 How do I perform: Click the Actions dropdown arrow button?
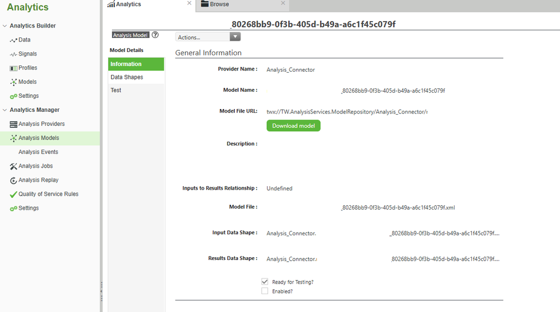tap(235, 37)
